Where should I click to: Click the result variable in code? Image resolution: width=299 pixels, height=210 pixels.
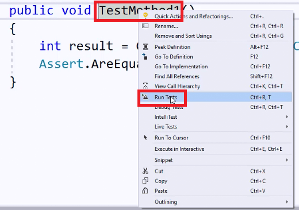pyautogui.click(x=91, y=46)
